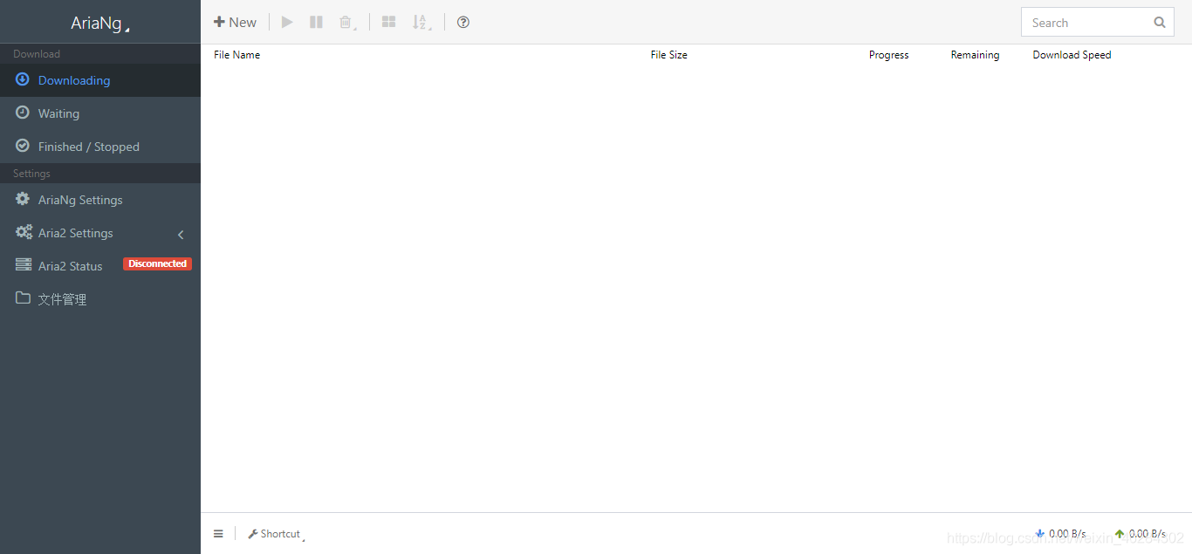Click into the Search input field

(x=1086, y=23)
